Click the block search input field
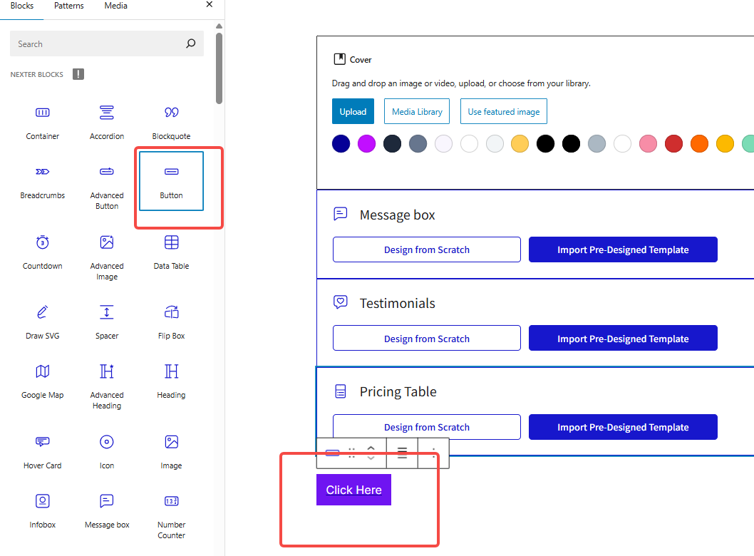Viewport: 754px width, 556px height. (96, 43)
